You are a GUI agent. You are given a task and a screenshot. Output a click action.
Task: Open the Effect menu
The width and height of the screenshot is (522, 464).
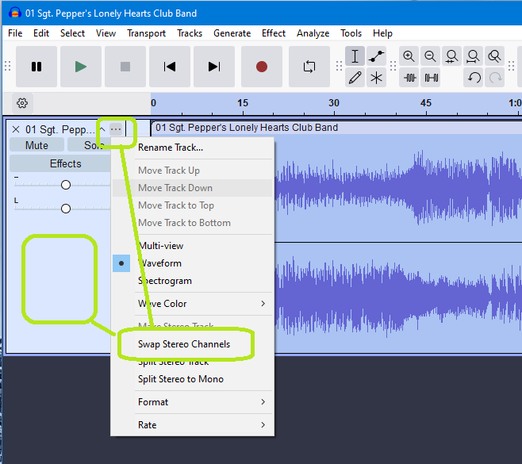(274, 33)
